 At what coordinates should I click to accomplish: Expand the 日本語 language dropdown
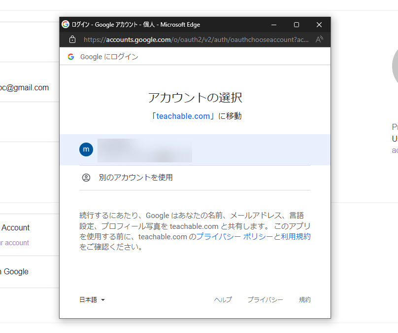92,300
